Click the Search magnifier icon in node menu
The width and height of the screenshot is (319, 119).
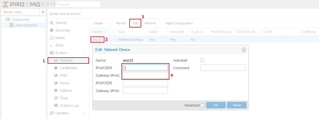point(52,23)
